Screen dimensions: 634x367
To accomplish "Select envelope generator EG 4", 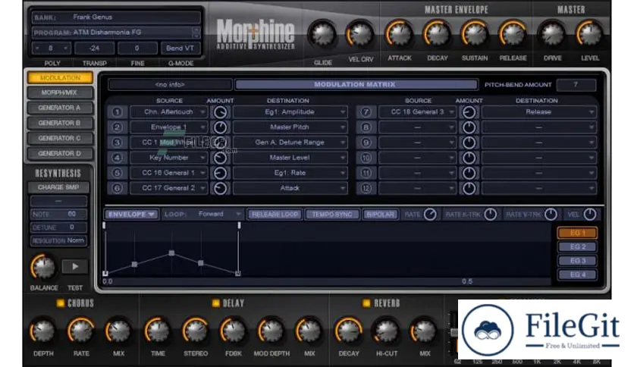I will tap(577, 274).
